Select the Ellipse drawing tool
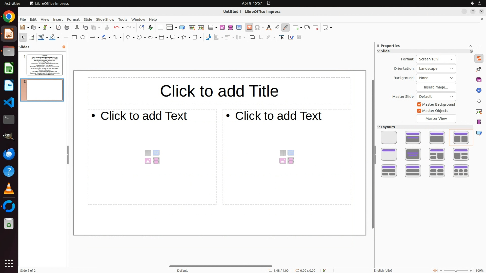 point(83,37)
